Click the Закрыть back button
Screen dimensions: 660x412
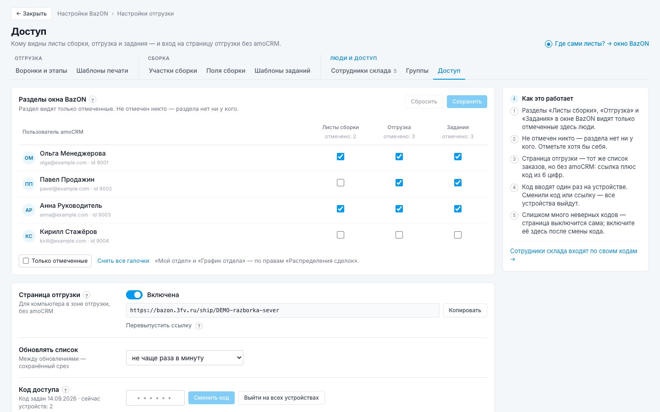tap(31, 14)
